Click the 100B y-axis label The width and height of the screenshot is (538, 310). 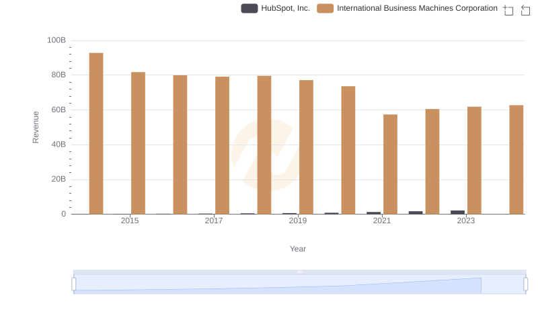pyautogui.click(x=56, y=40)
